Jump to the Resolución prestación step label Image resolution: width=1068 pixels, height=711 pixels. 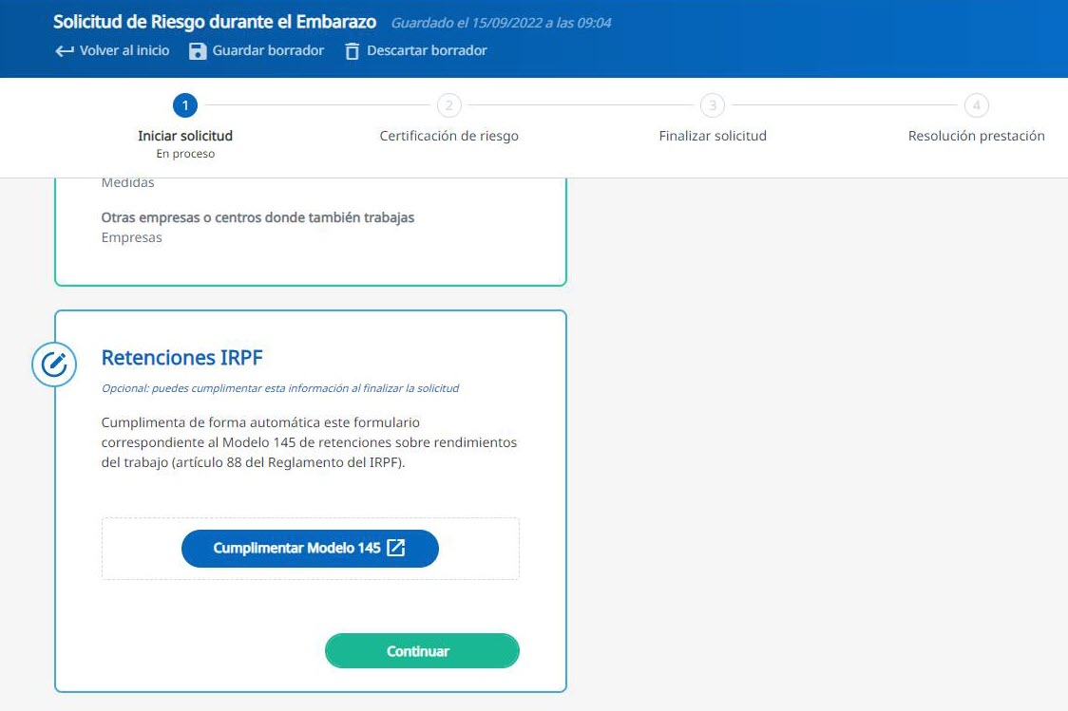tap(976, 136)
